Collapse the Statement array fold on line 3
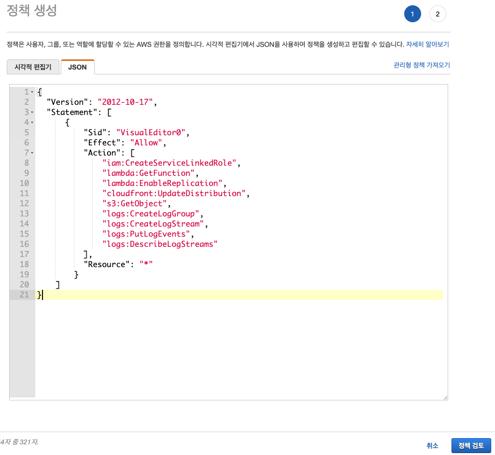Image resolution: width=495 pixels, height=455 pixels. [32, 112]
